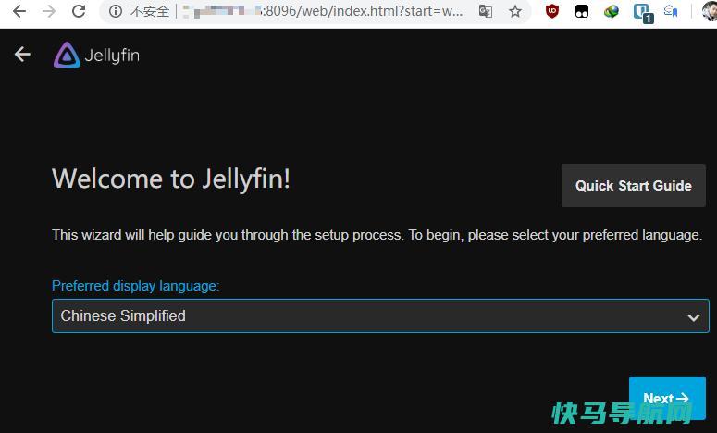Select the "Preferred display language:" label
The height and width of the screenshot is (433, 717).
(x=135, y=286)
